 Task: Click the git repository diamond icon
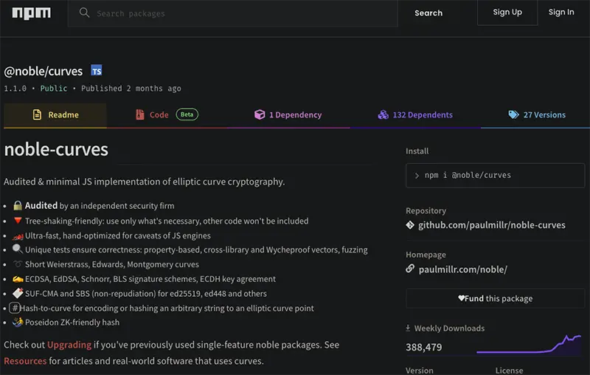point(410,224)
